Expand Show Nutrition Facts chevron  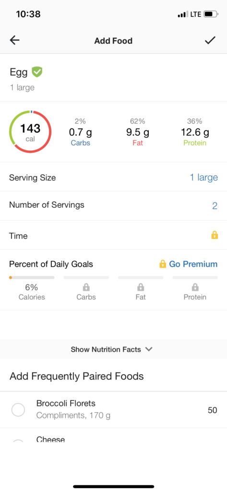[149, 349]
